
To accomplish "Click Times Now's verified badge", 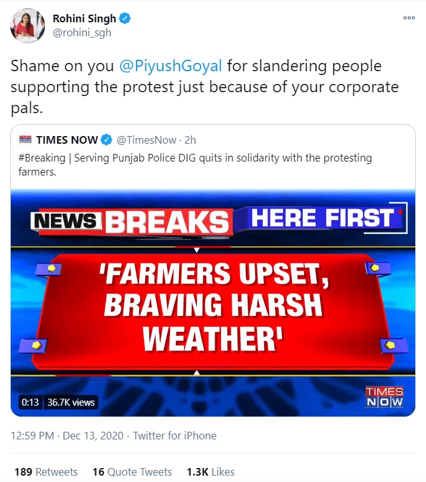I will (107, 140).
